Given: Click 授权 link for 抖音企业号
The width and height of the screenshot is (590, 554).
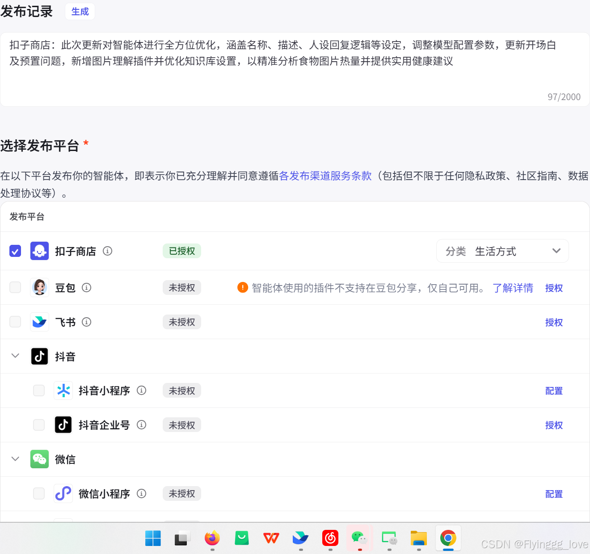Looking at the screenshot, I should (x=554, y=425).
